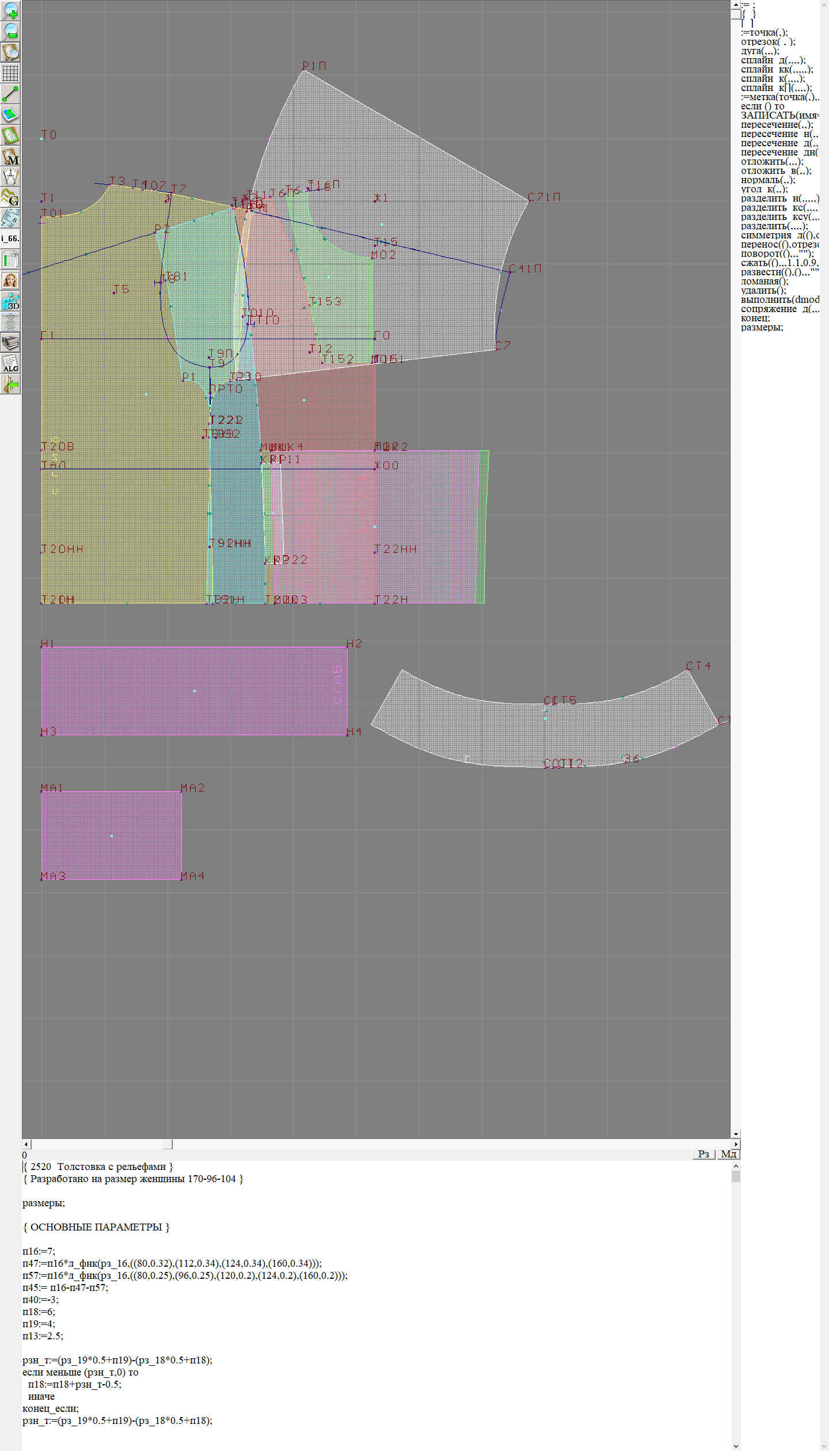Open the 3D view tool
This screenshot has width=829, height=1451.
click(x=10, y=301)
